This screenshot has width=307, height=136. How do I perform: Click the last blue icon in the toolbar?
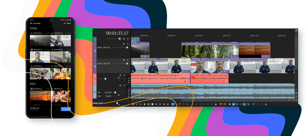266,104
